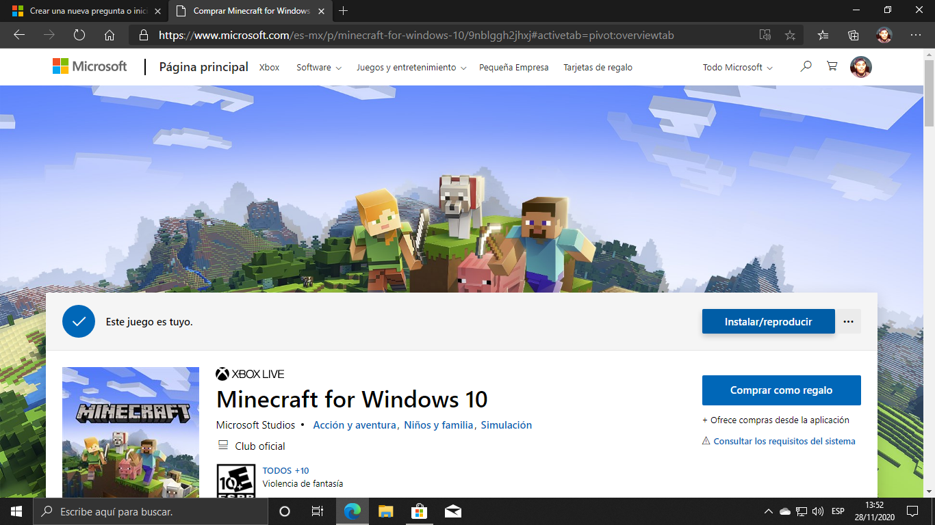
Task: Open Cortana circle icon on taskbar
Action: tap(285, 511)
